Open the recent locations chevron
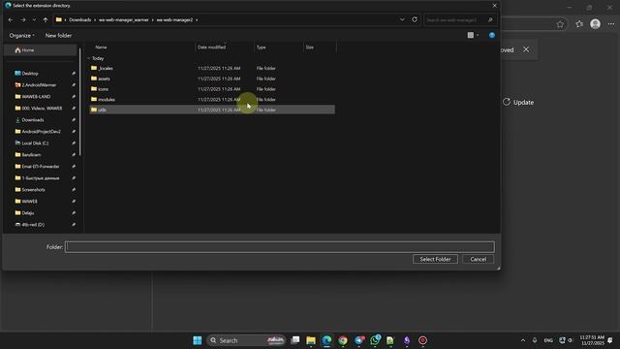Viewport: 620px width, 349px height. 34,19
